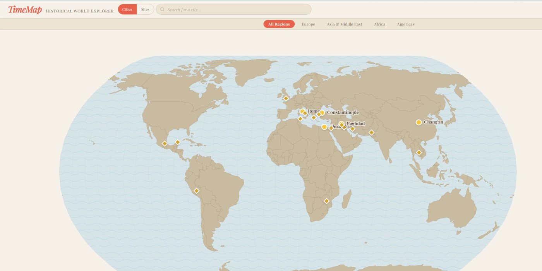Click the diamond site marker in Tunisia
542x271 pixels.
(300, 119)
